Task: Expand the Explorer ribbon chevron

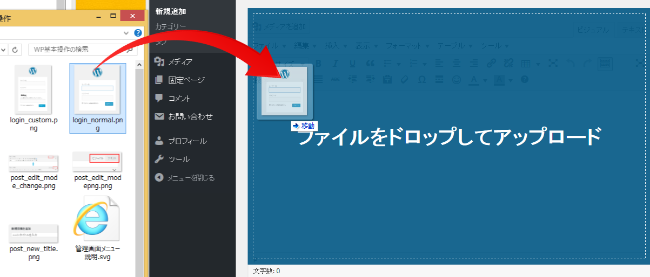Action: pyautogui.click(x=125, y=33)
